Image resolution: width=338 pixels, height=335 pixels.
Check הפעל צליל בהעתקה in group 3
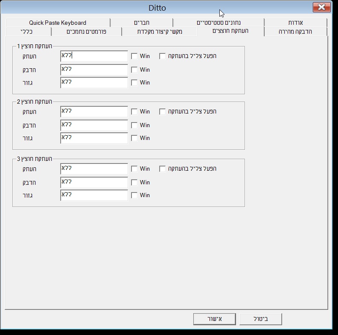(x=162, y=169)
